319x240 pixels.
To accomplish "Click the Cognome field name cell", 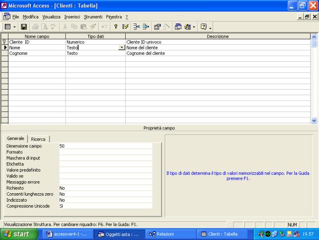I will coord(37,53).
